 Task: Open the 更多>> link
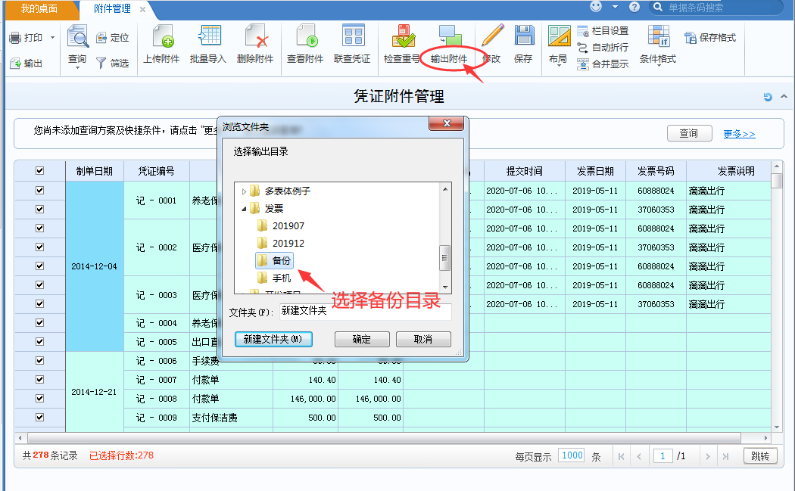[739, 134]
